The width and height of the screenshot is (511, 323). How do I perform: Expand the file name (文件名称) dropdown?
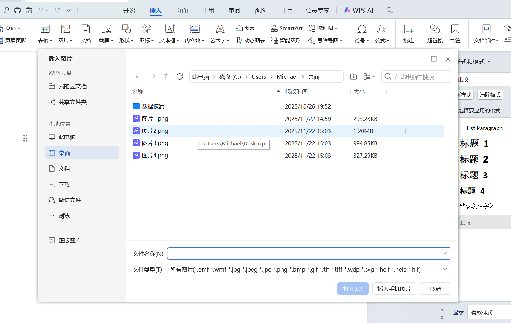(444, 253)
